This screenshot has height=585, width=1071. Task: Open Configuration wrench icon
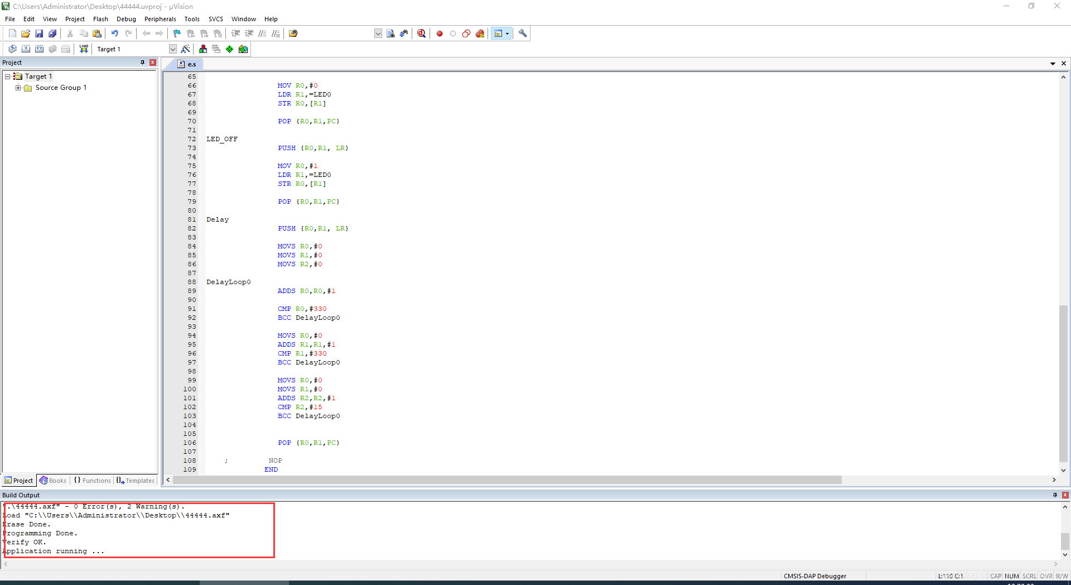(523, 33)
